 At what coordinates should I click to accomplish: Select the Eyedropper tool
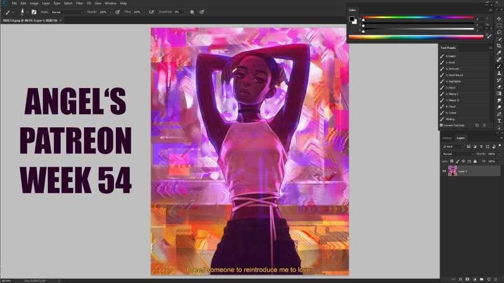[x=499, y=53]
